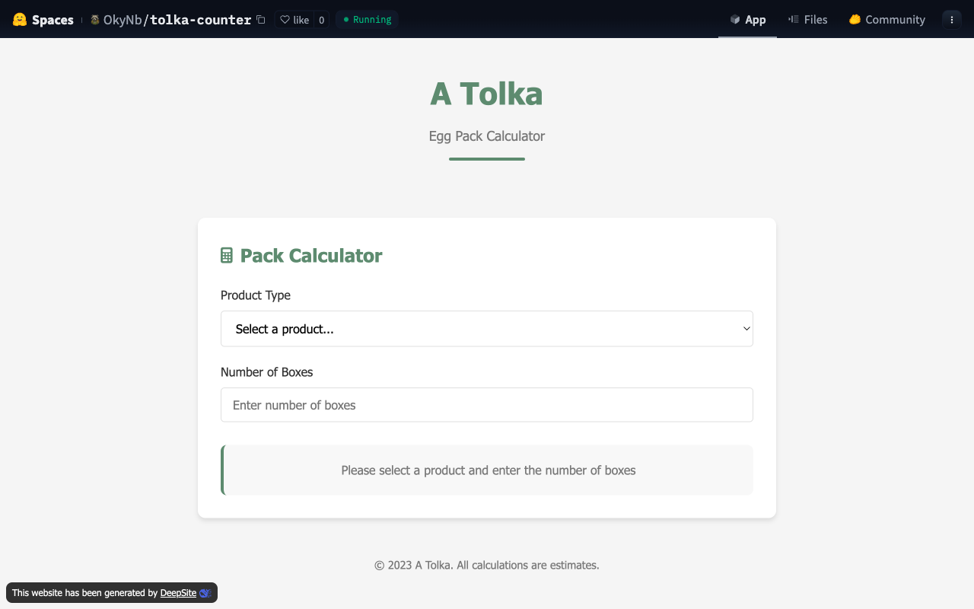
Task: Click the green Running status dot
Action: point(346,20)
